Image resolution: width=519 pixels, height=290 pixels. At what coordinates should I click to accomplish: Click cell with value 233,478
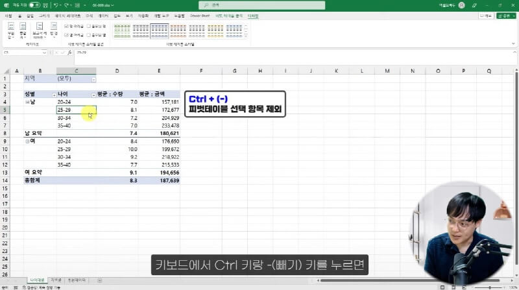point(170,125)
